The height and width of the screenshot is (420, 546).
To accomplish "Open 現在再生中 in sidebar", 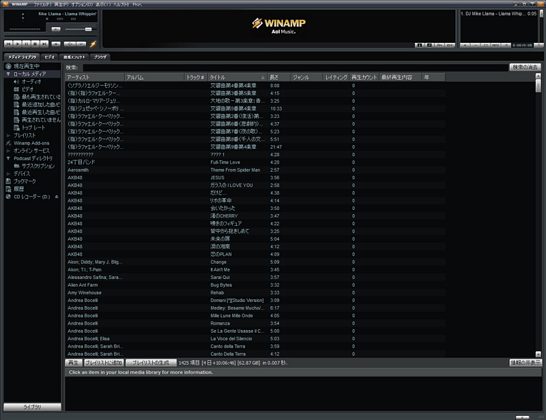I will pos(27,66).
